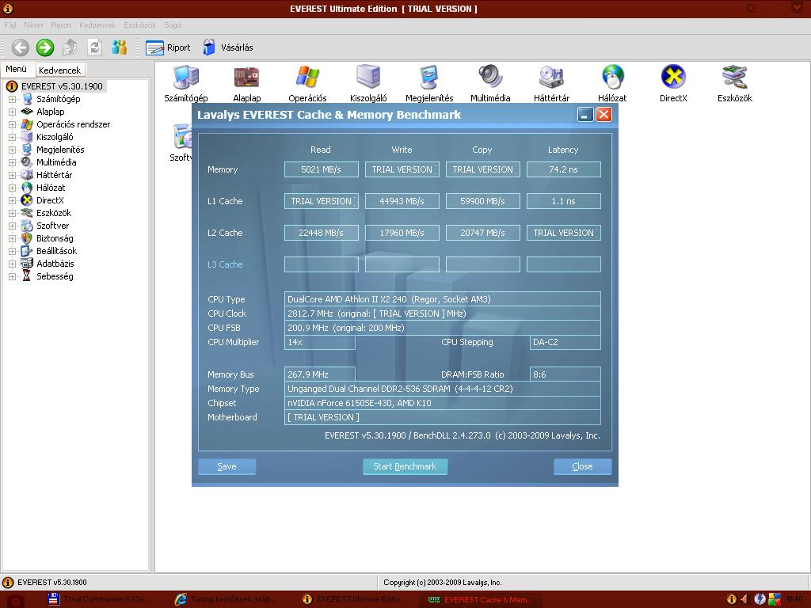
Task: Open the Eszközök menu in menu bar
Action: pos(139,25)
